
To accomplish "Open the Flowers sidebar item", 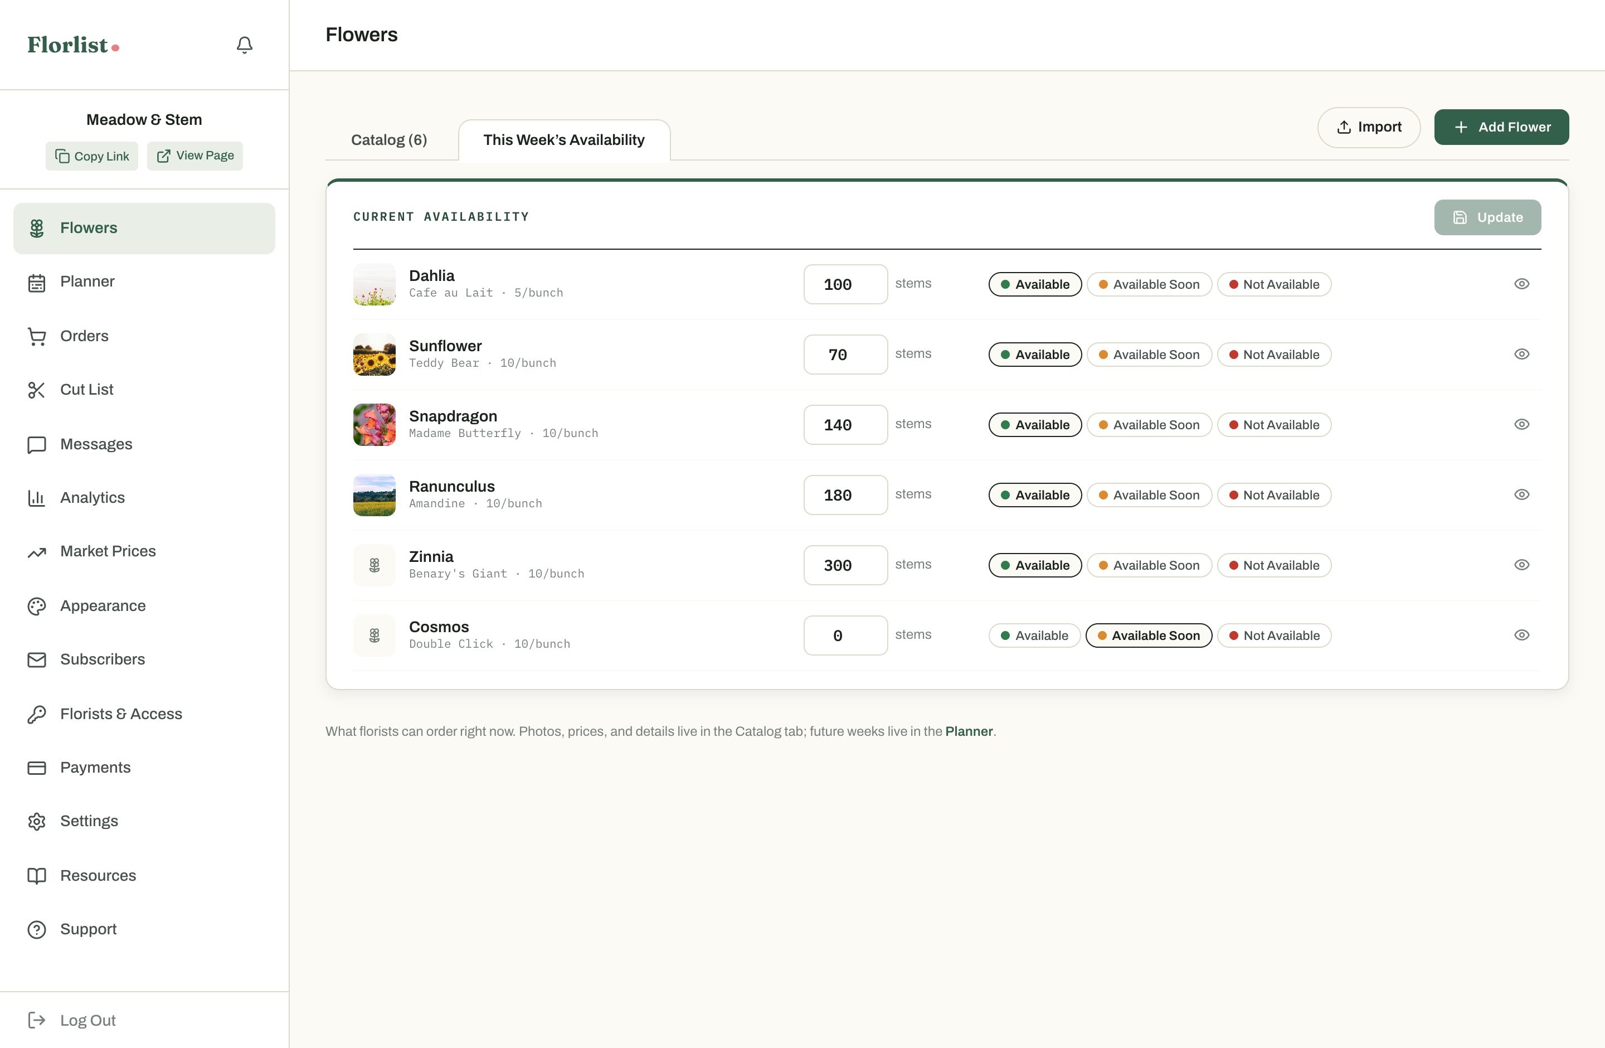I will click(x=144, y=228).
